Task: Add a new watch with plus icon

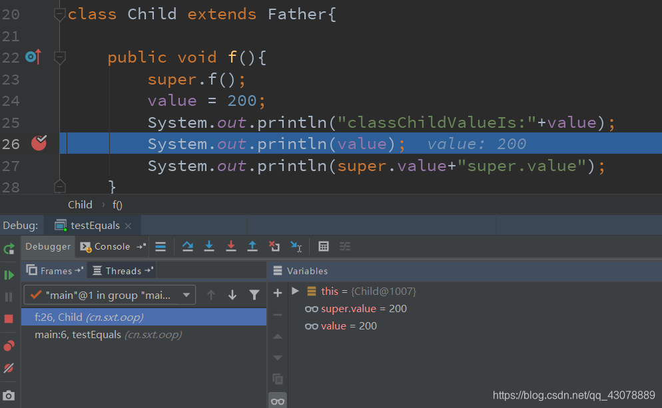Action: 277,293
